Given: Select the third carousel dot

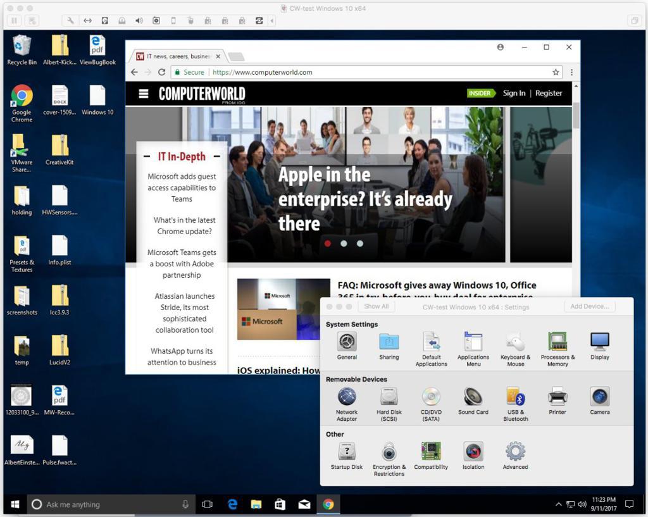Looking at the screenshot, I should pos(360,244).
